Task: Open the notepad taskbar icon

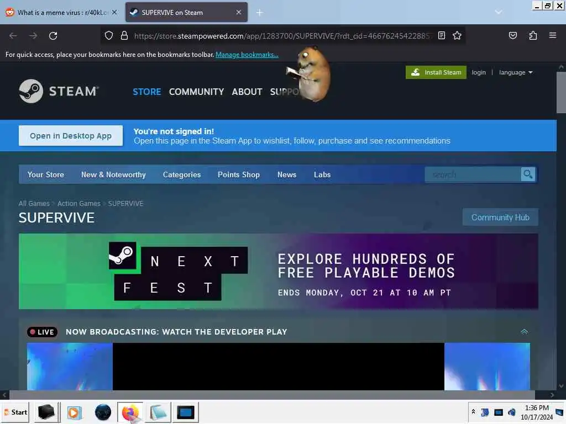Action: [x=158, y=412]
